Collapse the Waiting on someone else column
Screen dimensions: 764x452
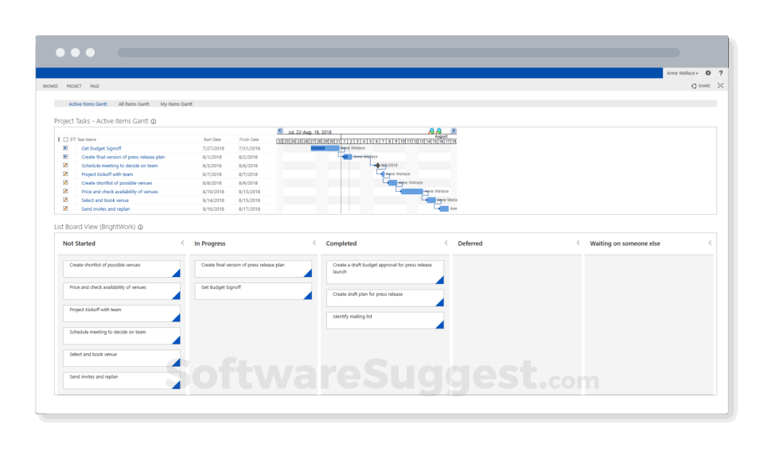(710, 243)
